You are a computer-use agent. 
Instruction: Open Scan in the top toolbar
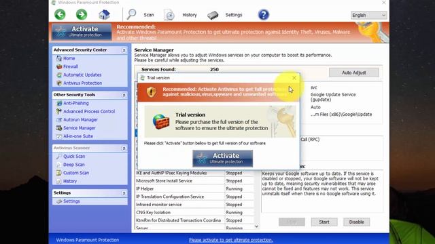[x=149, y=15]
